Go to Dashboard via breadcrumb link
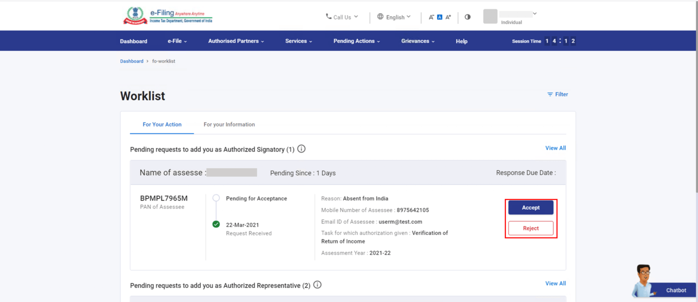The image size is (698, 302). [x=132, y=61]
